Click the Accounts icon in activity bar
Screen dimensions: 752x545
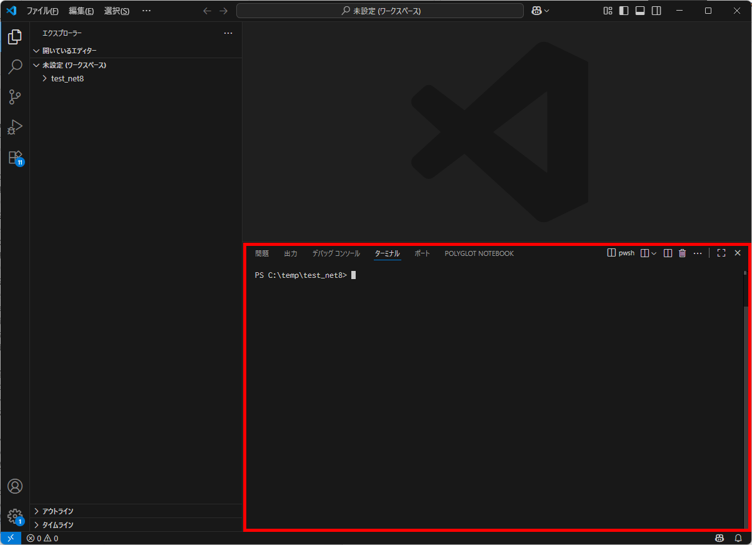[x=14, y=486]
